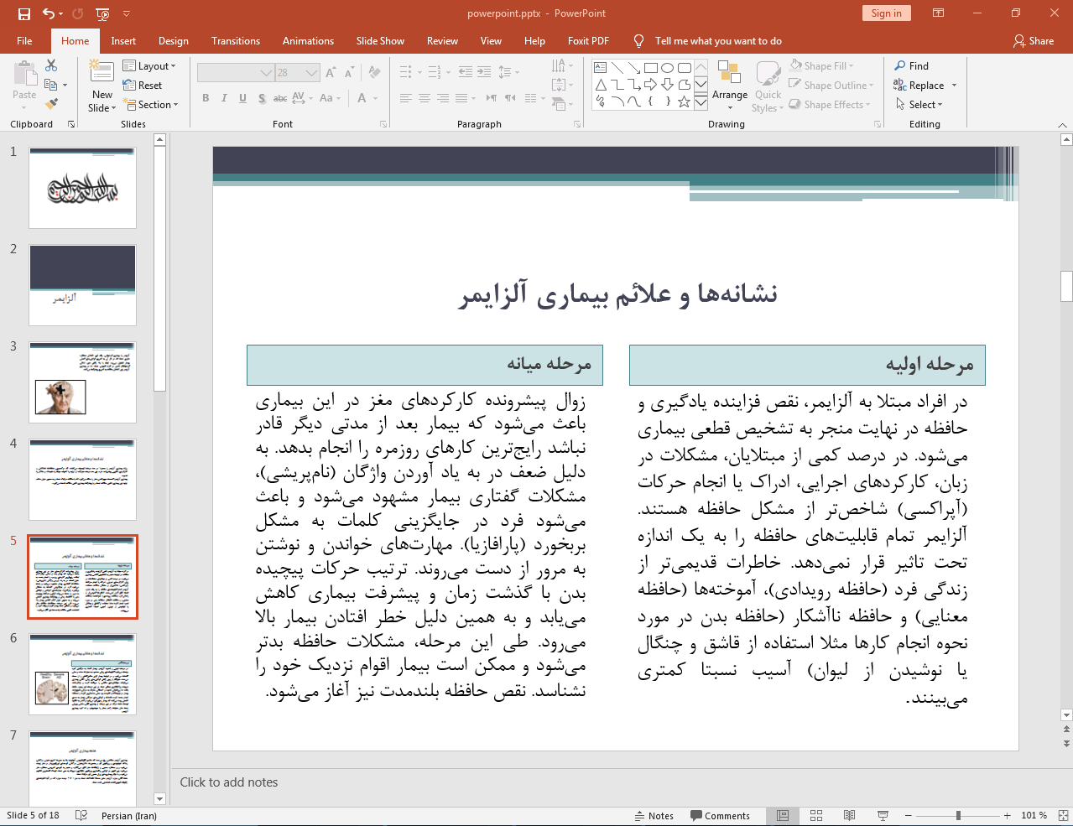Switch to Slide Sorter view icon
Viewport: 1073px width, 826px height.
click(816, 816)
